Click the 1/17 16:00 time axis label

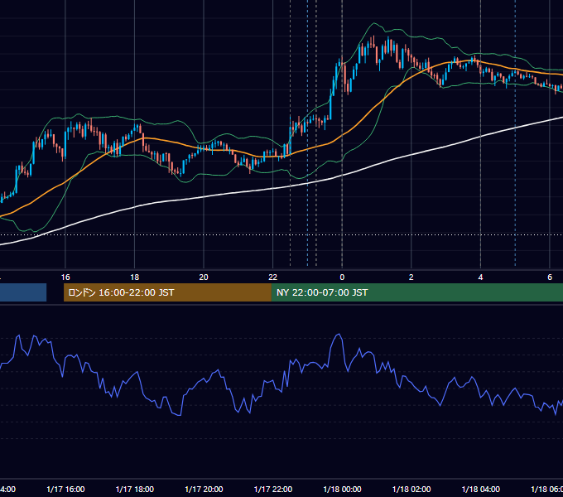pos(65,489)
